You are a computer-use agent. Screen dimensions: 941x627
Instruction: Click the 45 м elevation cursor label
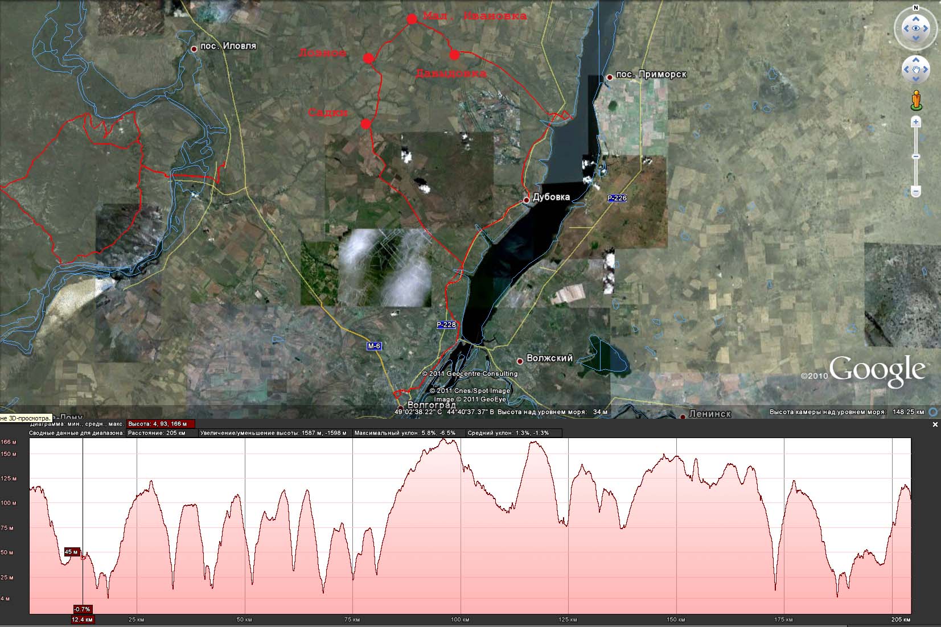[x=72, y=552]
